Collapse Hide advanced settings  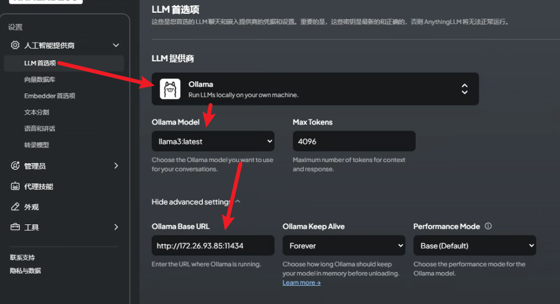pos(196,202)
